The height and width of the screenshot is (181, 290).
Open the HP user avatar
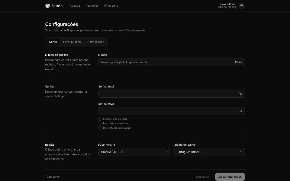click(x=242, y=6)
